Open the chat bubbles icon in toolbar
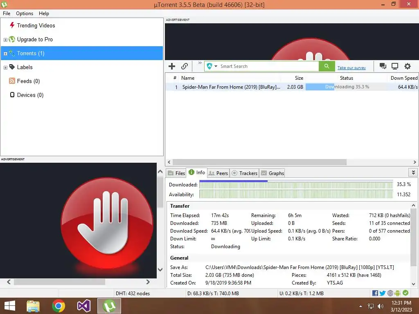The width and height of the screenshot is (419, 314). coord(383,66)
